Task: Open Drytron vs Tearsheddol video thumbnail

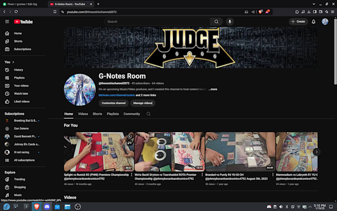Action: 169,152
